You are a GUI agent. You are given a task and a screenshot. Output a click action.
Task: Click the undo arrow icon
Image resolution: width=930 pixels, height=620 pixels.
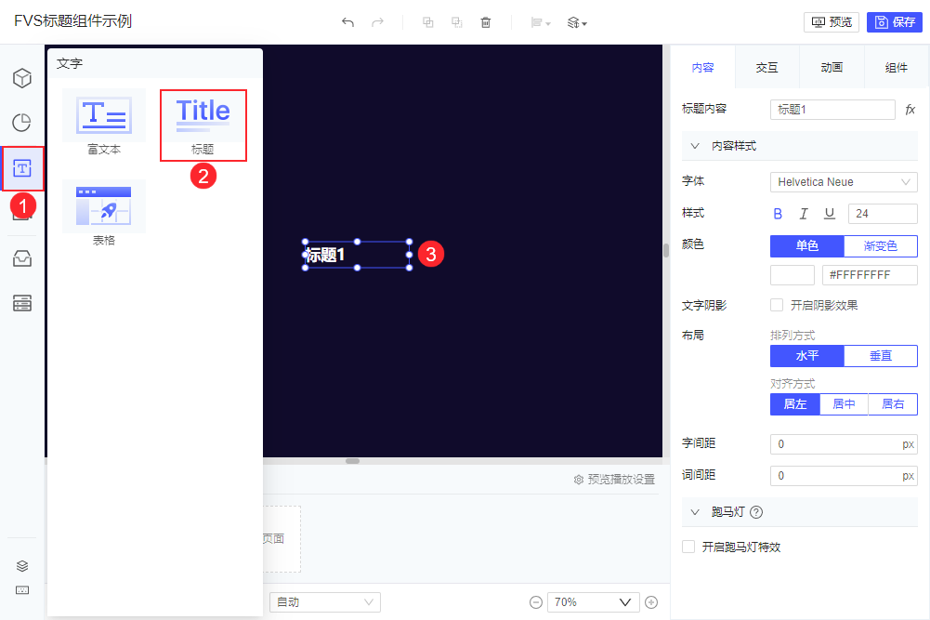[347, 22]
